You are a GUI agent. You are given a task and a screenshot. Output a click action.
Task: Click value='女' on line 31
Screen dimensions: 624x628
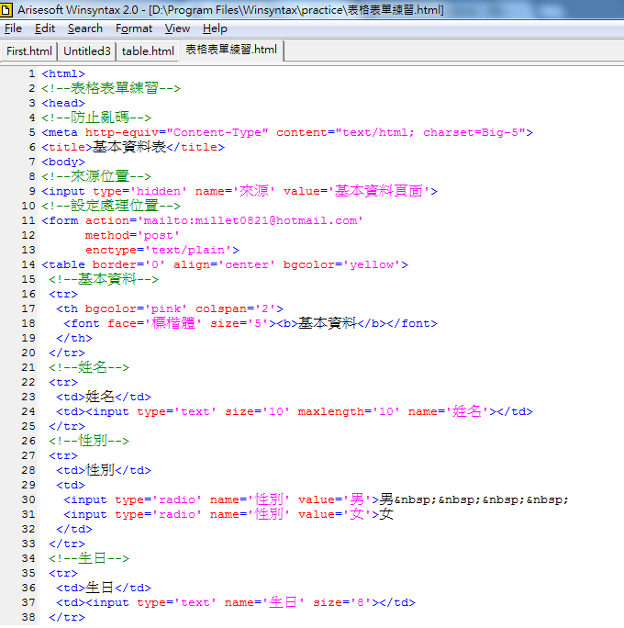tap(335, 514)
